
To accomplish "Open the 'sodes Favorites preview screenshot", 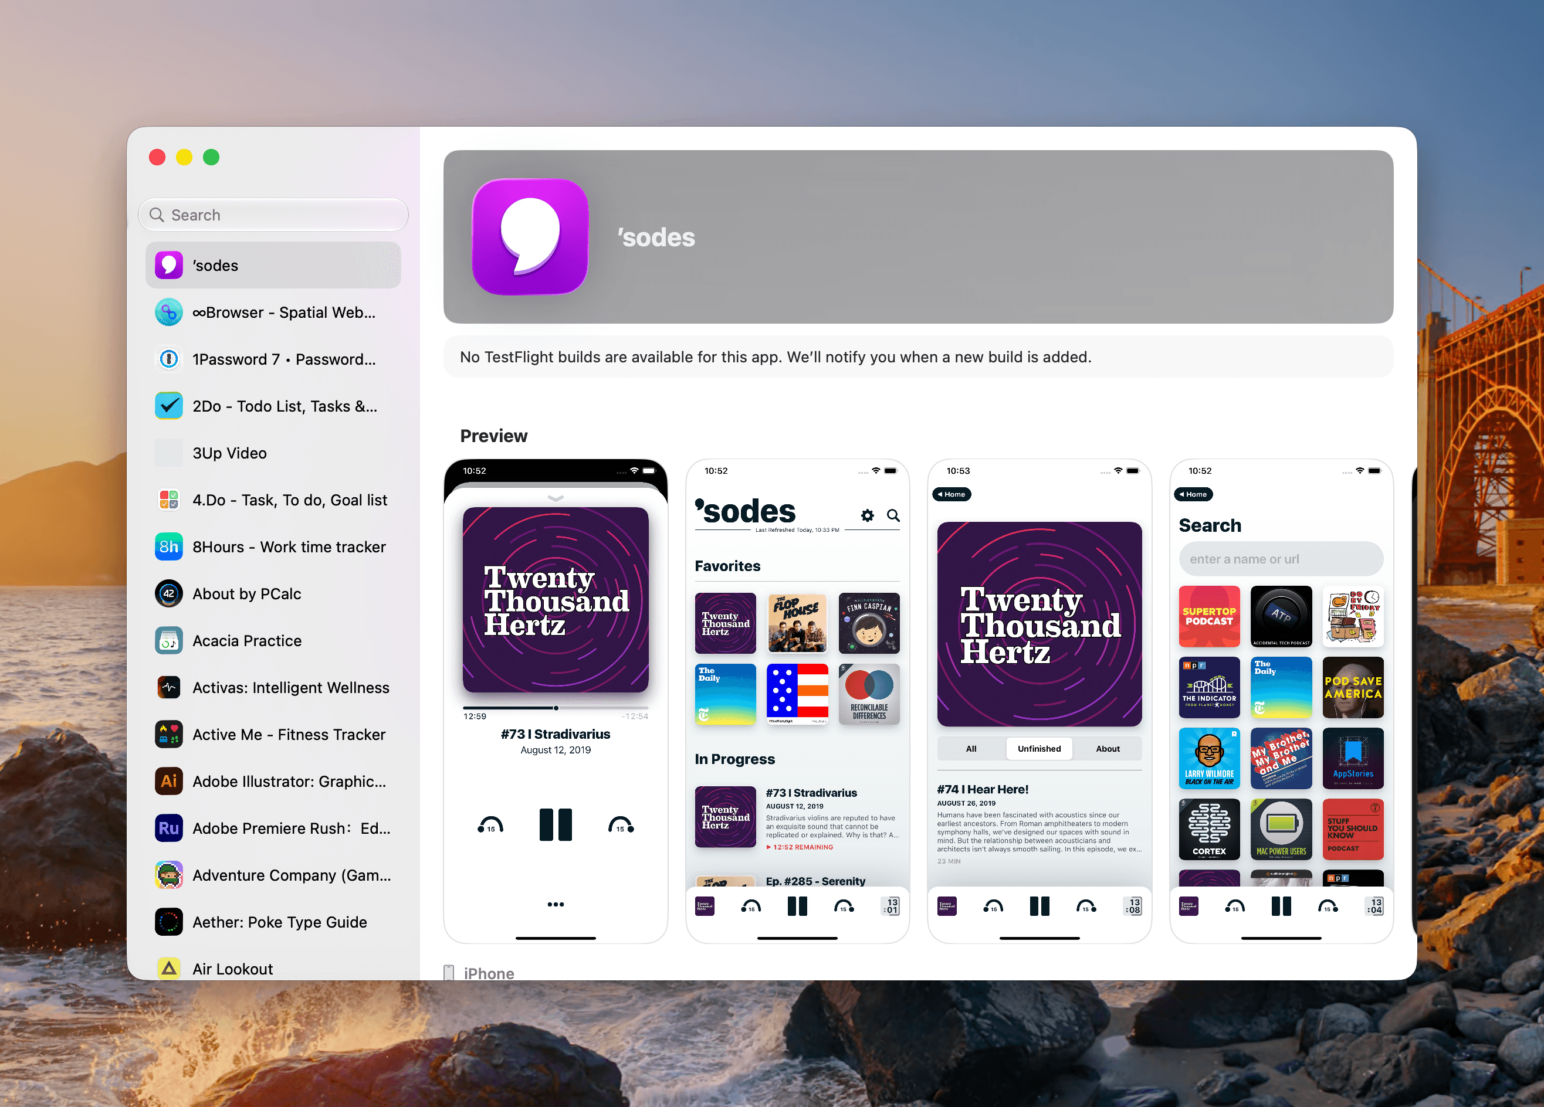I will 797,701.
